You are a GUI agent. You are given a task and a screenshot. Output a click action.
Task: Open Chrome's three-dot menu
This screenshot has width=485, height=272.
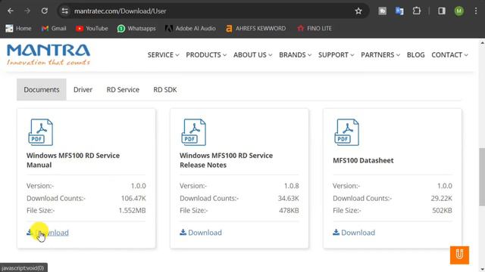(x=476, y=11)
